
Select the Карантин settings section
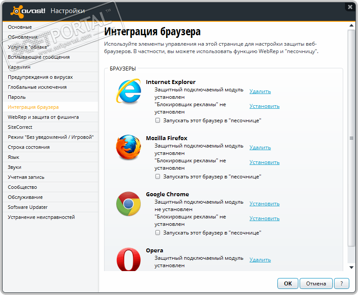click(51, 67)
